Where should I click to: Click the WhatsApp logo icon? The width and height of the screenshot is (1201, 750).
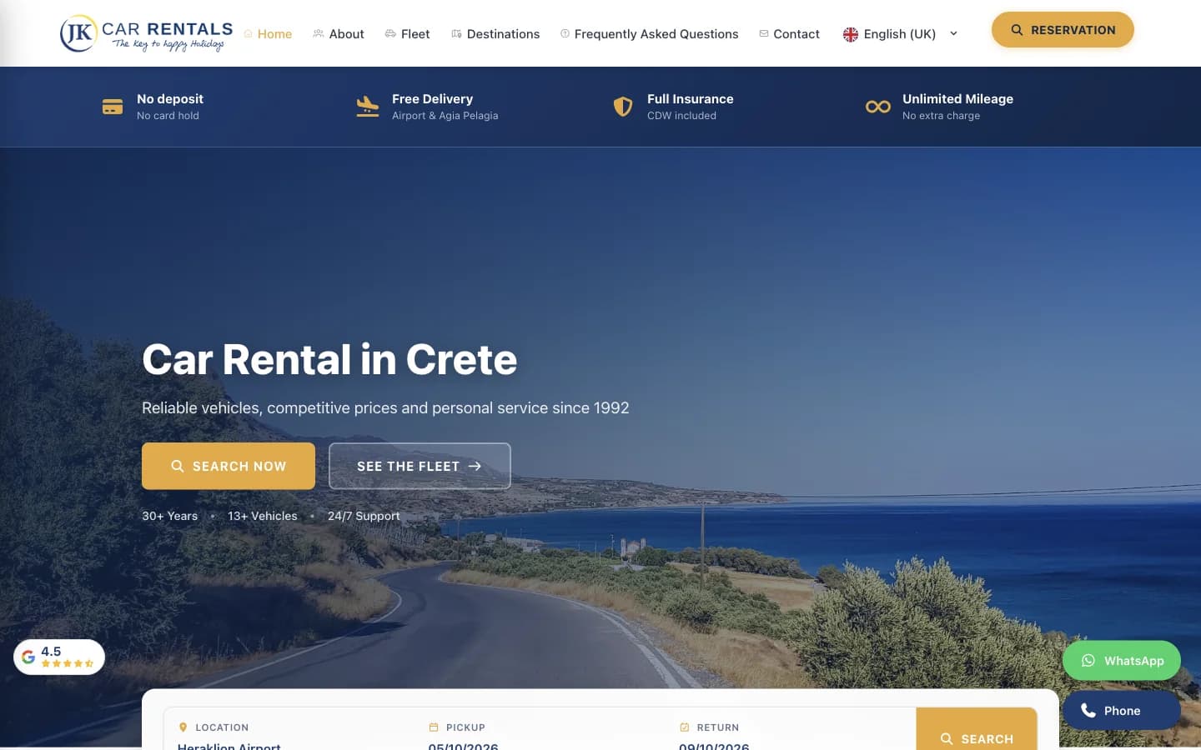click(1088, 661)
